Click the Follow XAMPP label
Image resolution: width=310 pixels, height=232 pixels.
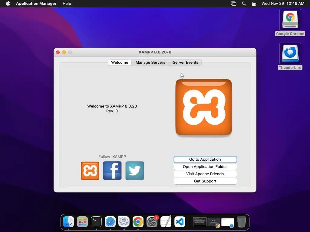click(112, 157)
